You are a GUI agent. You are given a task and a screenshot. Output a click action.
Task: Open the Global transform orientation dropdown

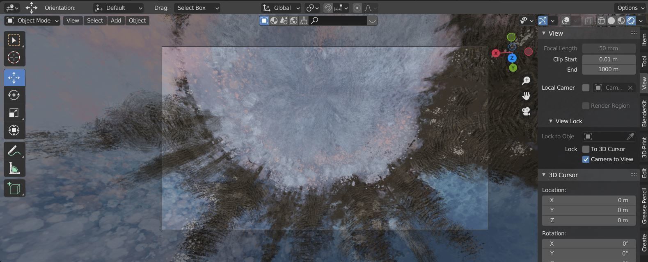[282, 8]
